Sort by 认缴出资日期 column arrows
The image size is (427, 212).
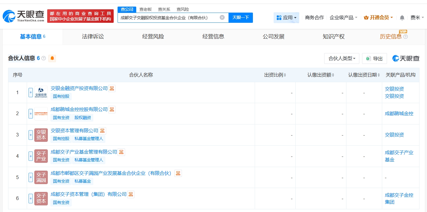(378, 75)
